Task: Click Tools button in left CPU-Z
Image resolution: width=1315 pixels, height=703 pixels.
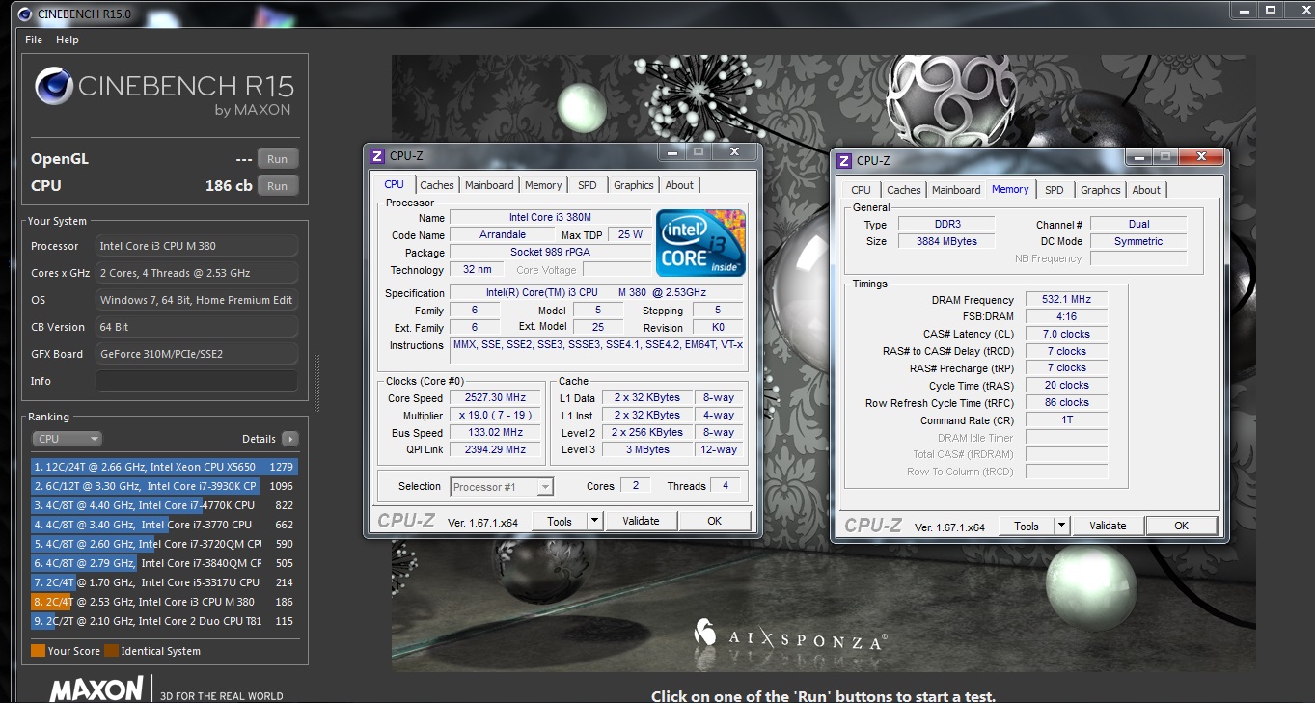Action: (x=559, y=521)
